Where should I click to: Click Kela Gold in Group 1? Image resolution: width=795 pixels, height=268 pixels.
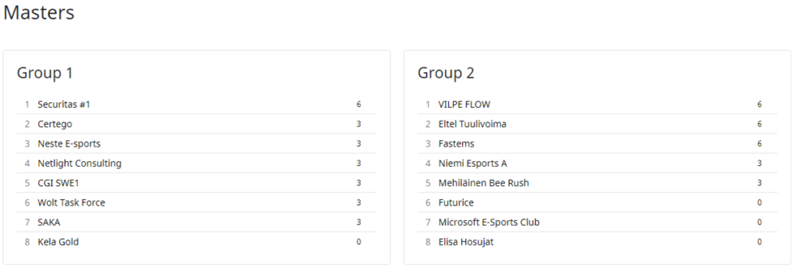[58, 242]
